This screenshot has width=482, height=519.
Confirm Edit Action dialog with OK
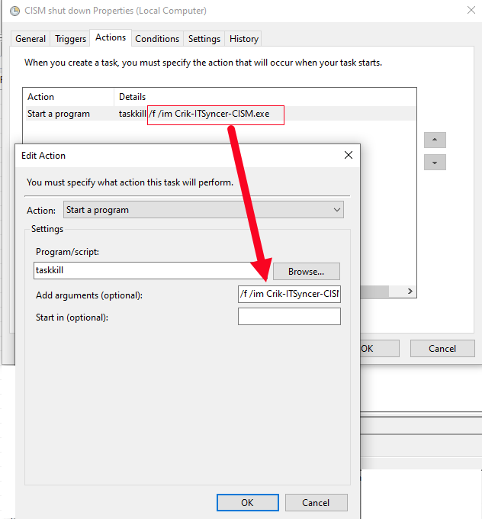click(247, 502)
